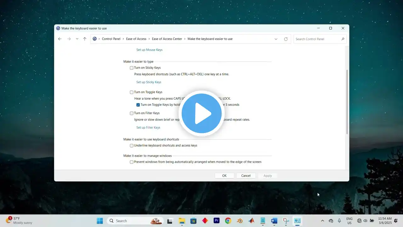Go to the Ease of Access Center breadcrumb
Image resolution: width=403 pixels, height=227 pixels.
(167, 39)
